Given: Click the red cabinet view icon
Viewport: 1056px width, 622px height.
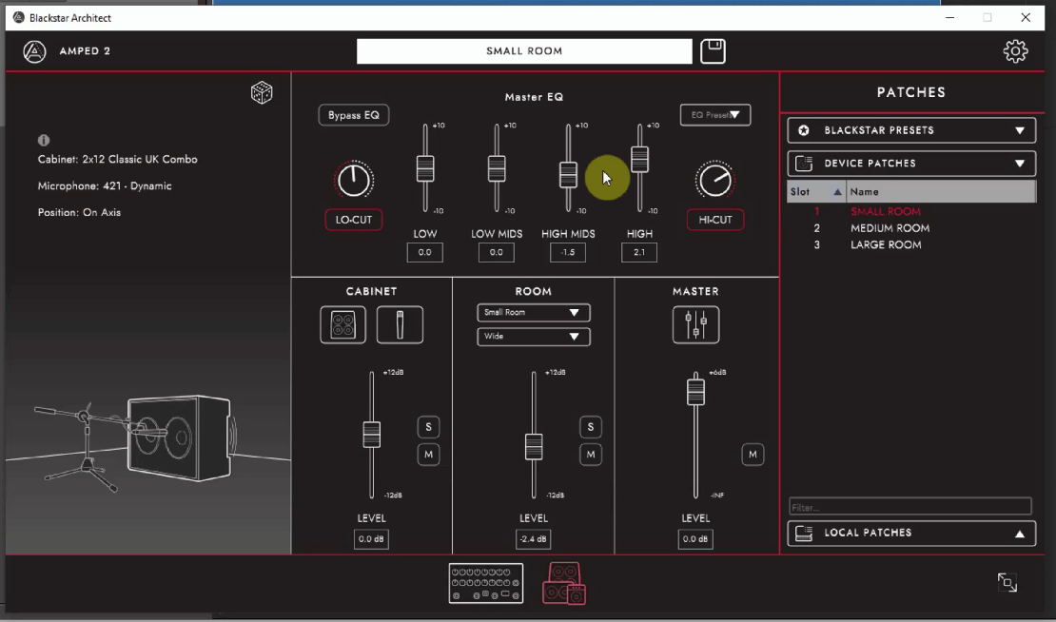Looking at the screenshot, I should click(563, 583).
